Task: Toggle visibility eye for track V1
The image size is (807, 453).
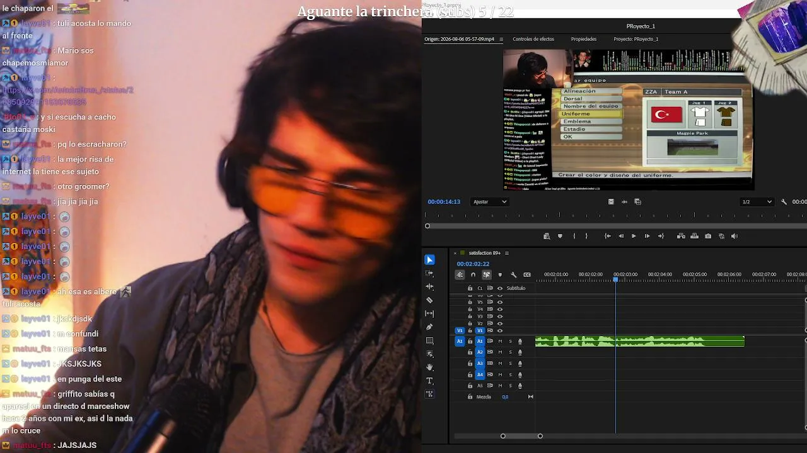Action: (x=500, y=331)
